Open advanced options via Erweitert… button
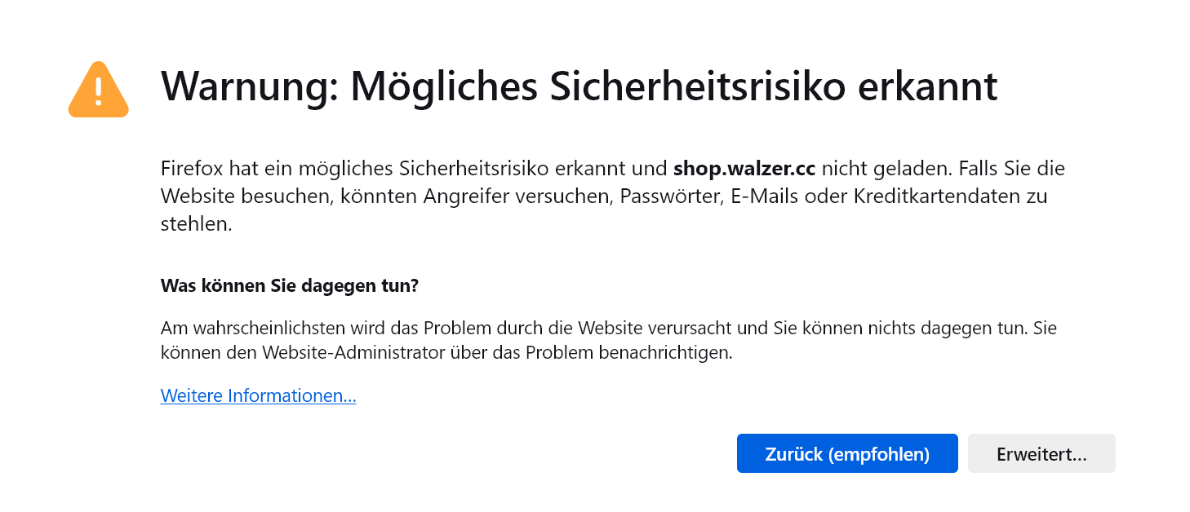Image resolution: width=1190 pixels, height=512 pixels. pos(1041,453)
